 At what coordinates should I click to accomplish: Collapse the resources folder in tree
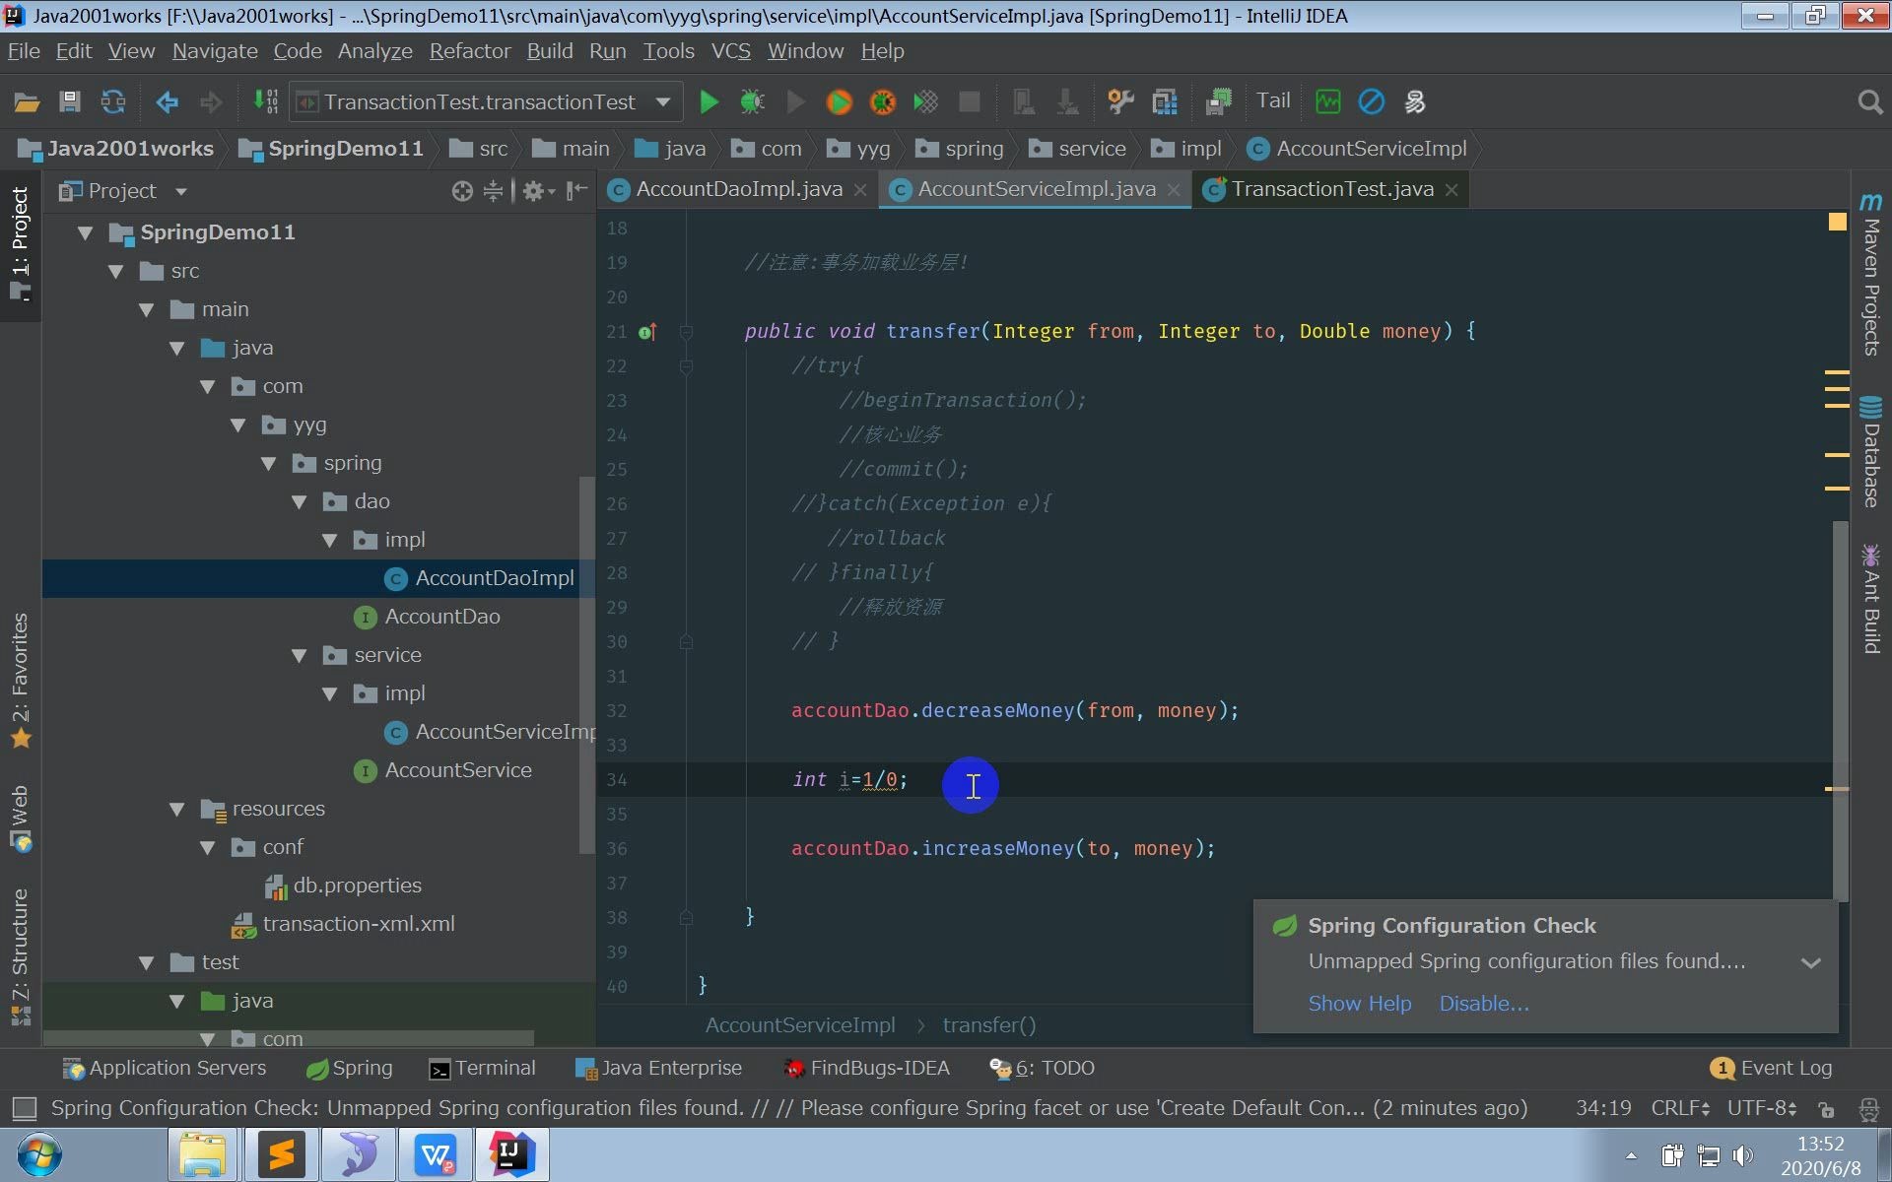[177, 809]
